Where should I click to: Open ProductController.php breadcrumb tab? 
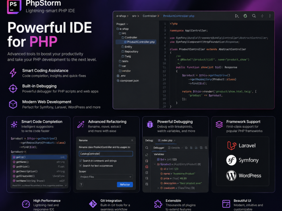pos(179,16)
